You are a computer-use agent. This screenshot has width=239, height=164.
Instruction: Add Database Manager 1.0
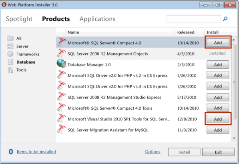tap(218, 64)
